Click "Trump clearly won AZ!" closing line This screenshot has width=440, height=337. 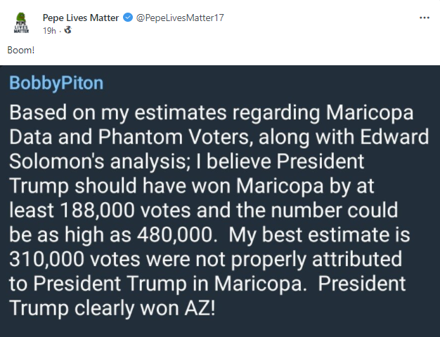coord(112,310)
